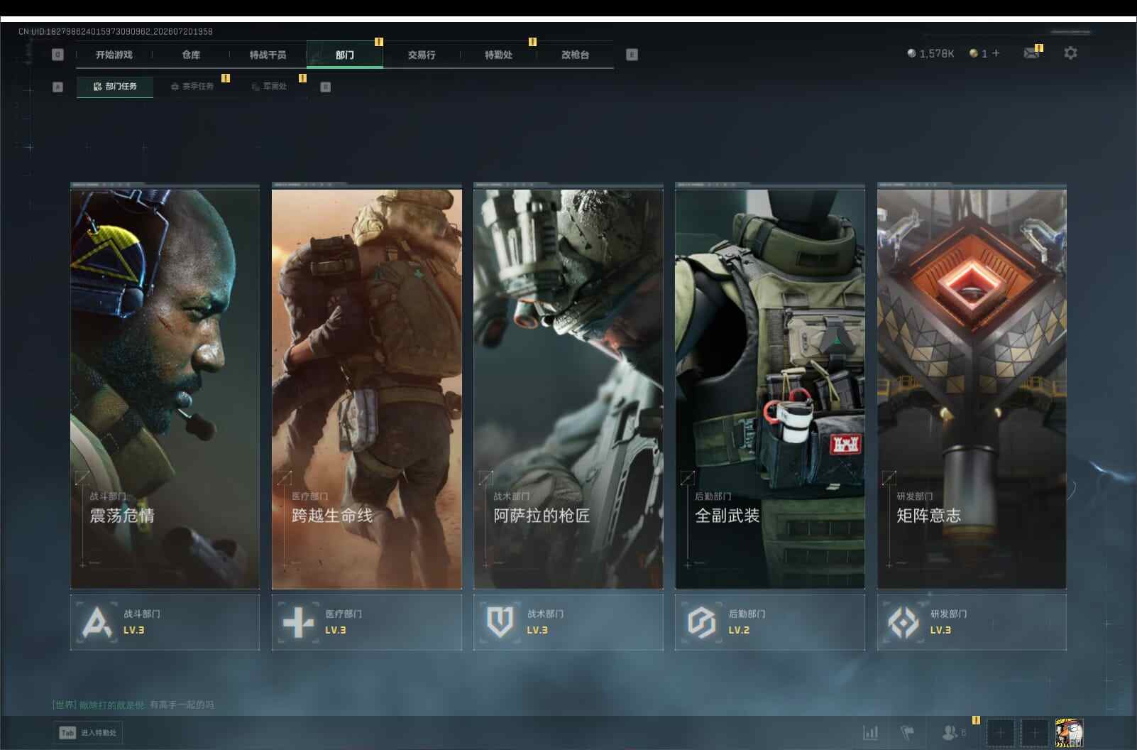Click the 进入特勤处 Tab button
This screenshot has height=750, width=1137.
pos(88,733)
